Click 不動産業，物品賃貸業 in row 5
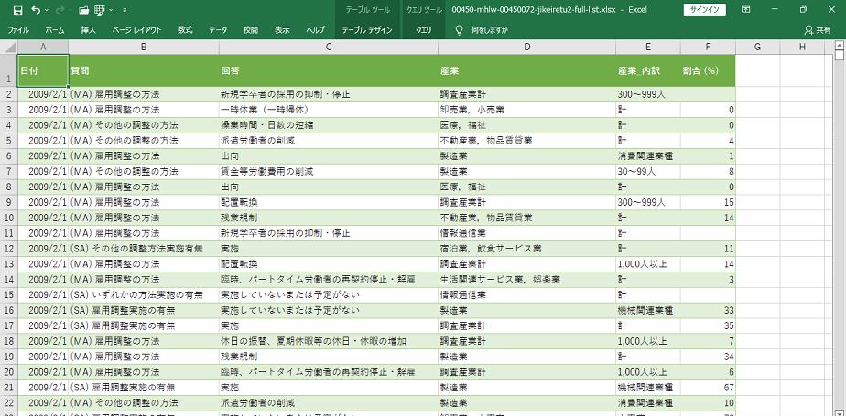 (526, 141)
